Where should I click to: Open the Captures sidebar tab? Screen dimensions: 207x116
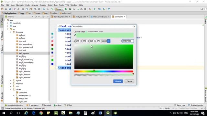click(x=2, y=49)
